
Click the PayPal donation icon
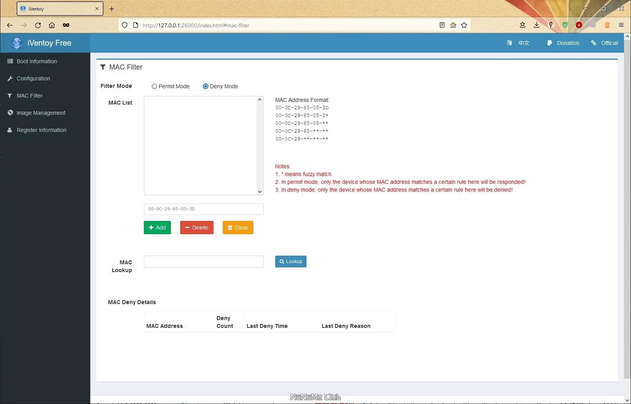coord(549,43)
